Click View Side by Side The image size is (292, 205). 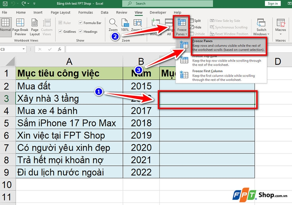[225, 21]
